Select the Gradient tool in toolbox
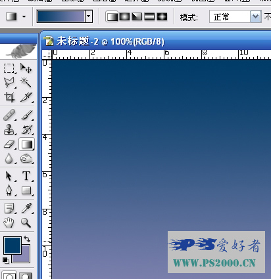Screen dimensions: 271x279 coord(27,144)
